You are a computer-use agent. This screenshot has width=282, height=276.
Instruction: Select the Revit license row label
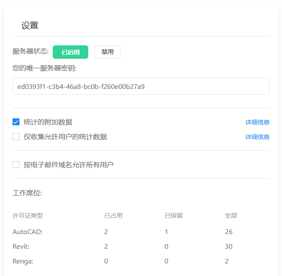[x=21, y=247]
